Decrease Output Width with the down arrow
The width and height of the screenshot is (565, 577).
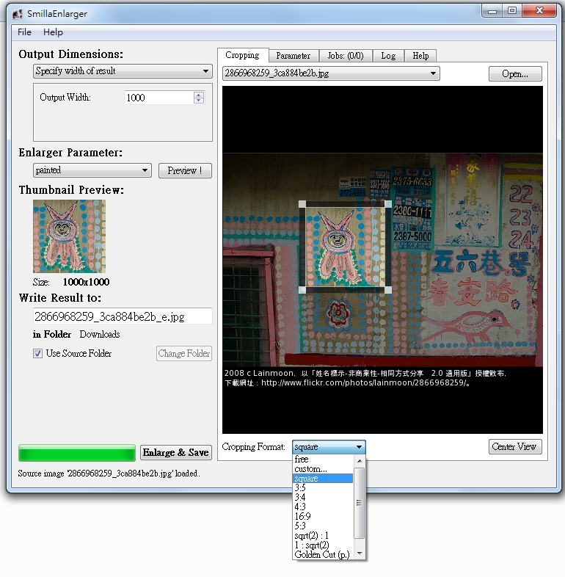click(199, 101)
